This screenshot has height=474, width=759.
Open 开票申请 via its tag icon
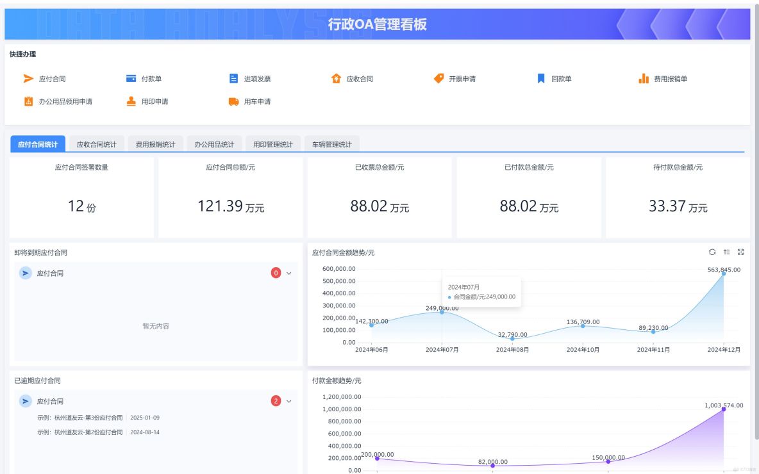438,78
